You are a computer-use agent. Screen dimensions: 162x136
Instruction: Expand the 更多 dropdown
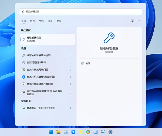(x=60, y=21)
